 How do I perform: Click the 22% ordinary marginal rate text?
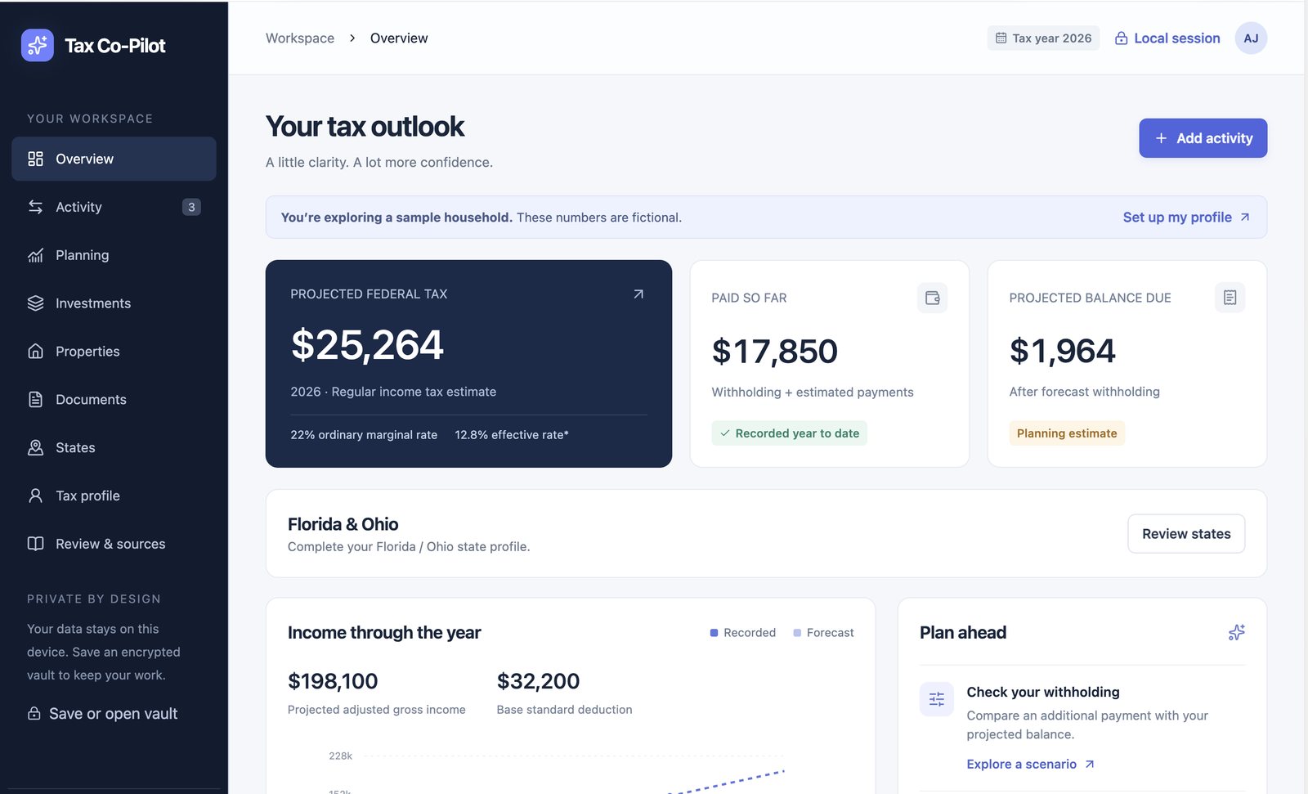coord(364,435)
